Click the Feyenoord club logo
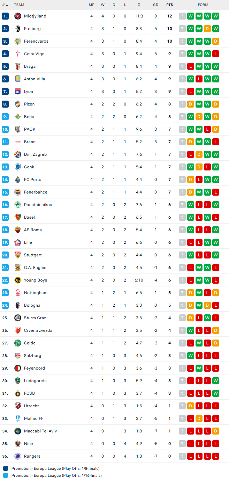 pos(17,368)
